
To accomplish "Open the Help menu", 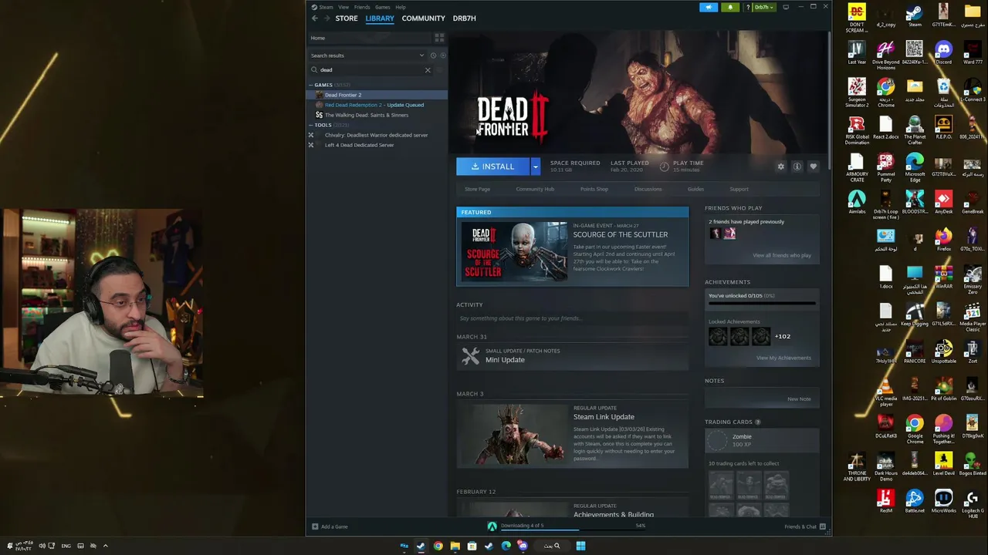I will coord(401,7).
